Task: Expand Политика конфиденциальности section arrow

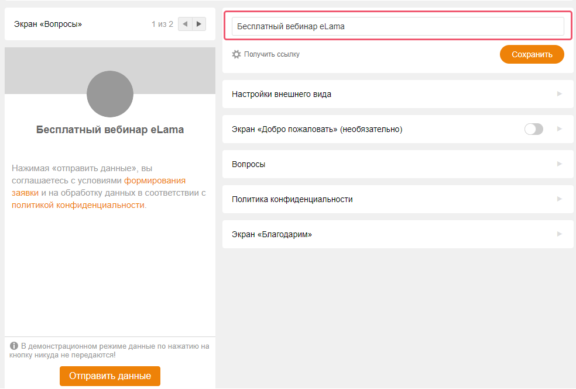Action: tap(559, 199)
